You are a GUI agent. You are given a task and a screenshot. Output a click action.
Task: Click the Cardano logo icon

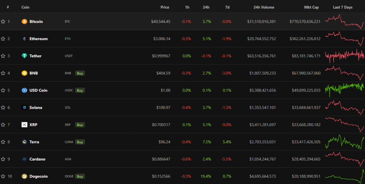pos(25,159)
